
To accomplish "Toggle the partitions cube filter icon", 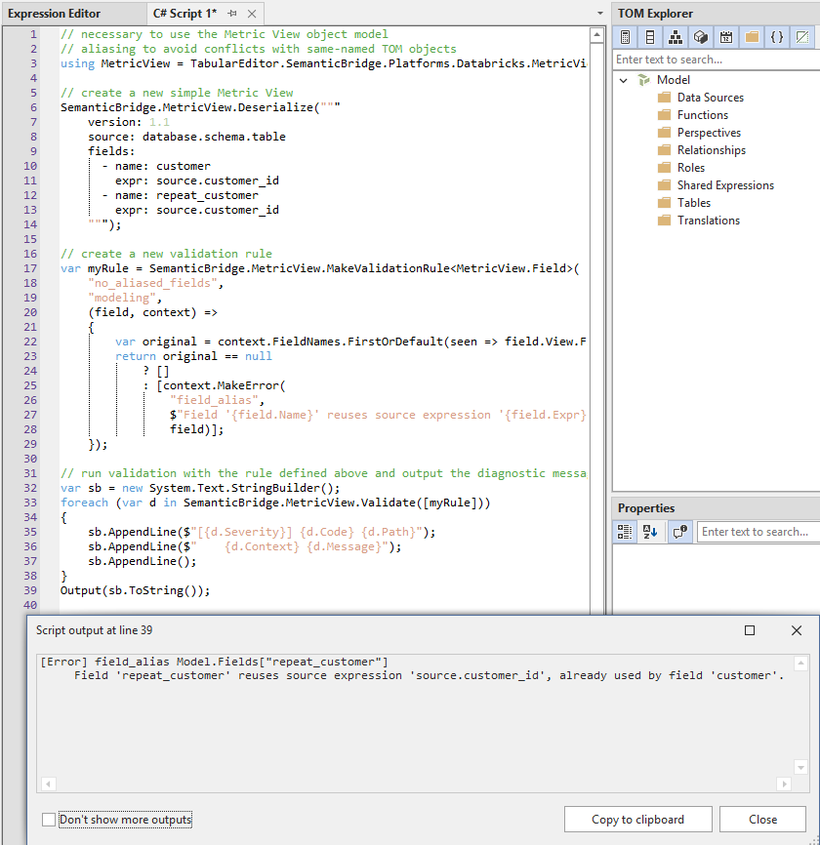I will (x=700, y=37).
